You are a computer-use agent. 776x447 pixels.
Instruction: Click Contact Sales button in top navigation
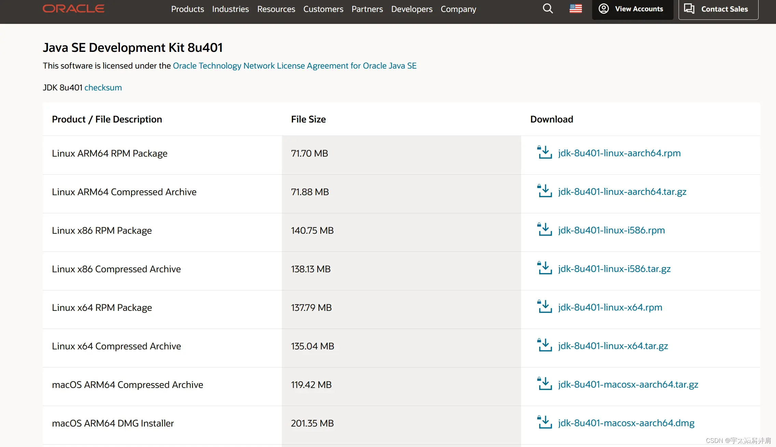click(x=719, y=9)
